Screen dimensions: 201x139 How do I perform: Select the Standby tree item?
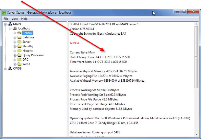tap(28, 46)
